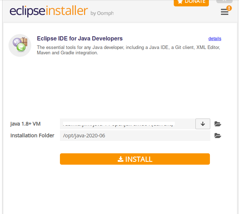239x214 pixels.
Task: Click the Eclipse IDE for Java Developers package icon
Action: 20,45
